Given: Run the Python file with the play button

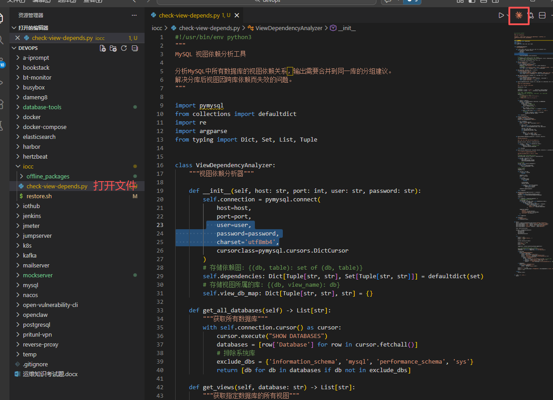Looking at the screenshot, I should tap(501, 16).
